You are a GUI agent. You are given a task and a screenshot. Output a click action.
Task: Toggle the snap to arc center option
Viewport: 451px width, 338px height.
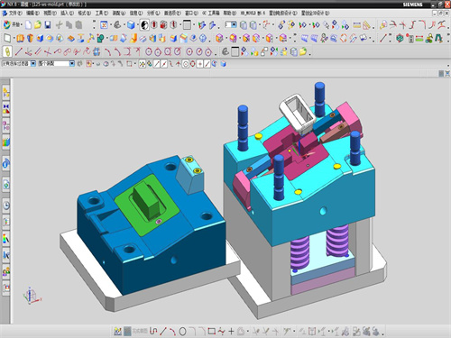pyautogui.click(x=186, y=64)
